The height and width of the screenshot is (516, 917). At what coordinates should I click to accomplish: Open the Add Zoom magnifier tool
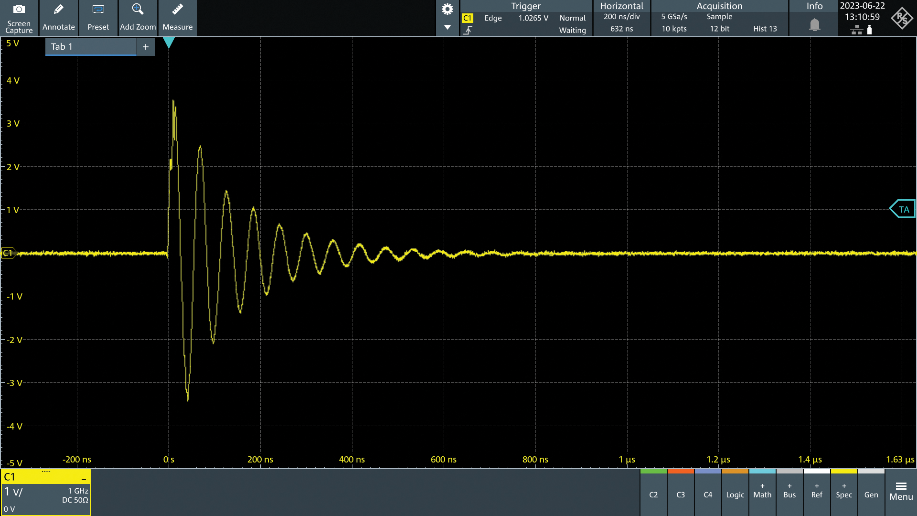(x=138, y=10)
